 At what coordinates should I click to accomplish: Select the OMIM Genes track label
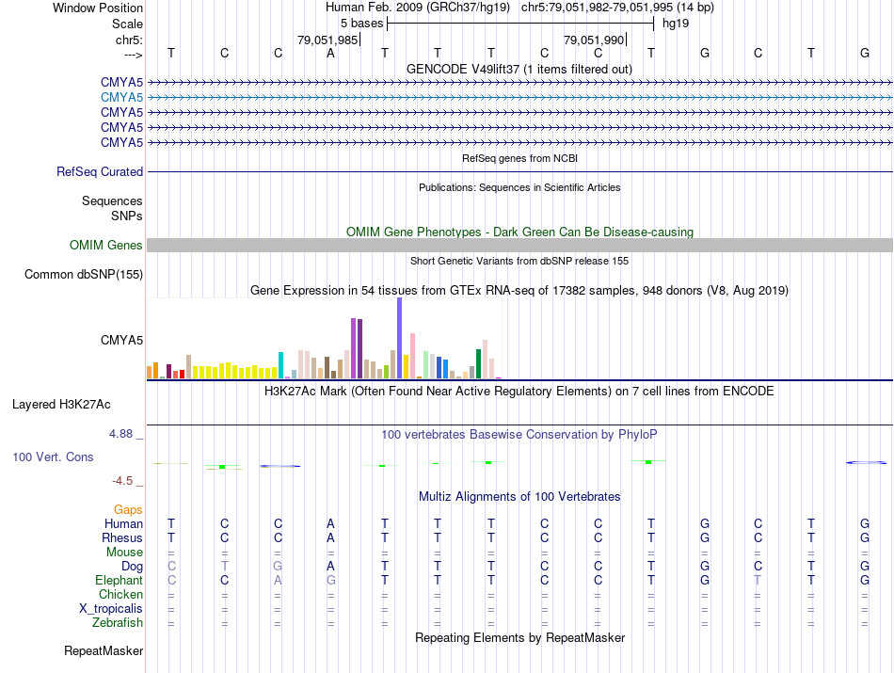point(106,246)
